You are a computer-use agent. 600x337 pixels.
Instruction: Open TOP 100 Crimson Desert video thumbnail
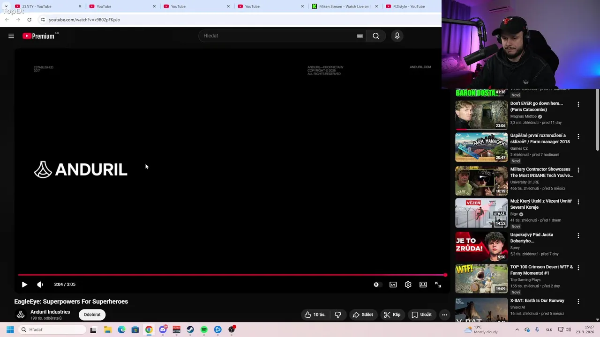coord(481,278)
